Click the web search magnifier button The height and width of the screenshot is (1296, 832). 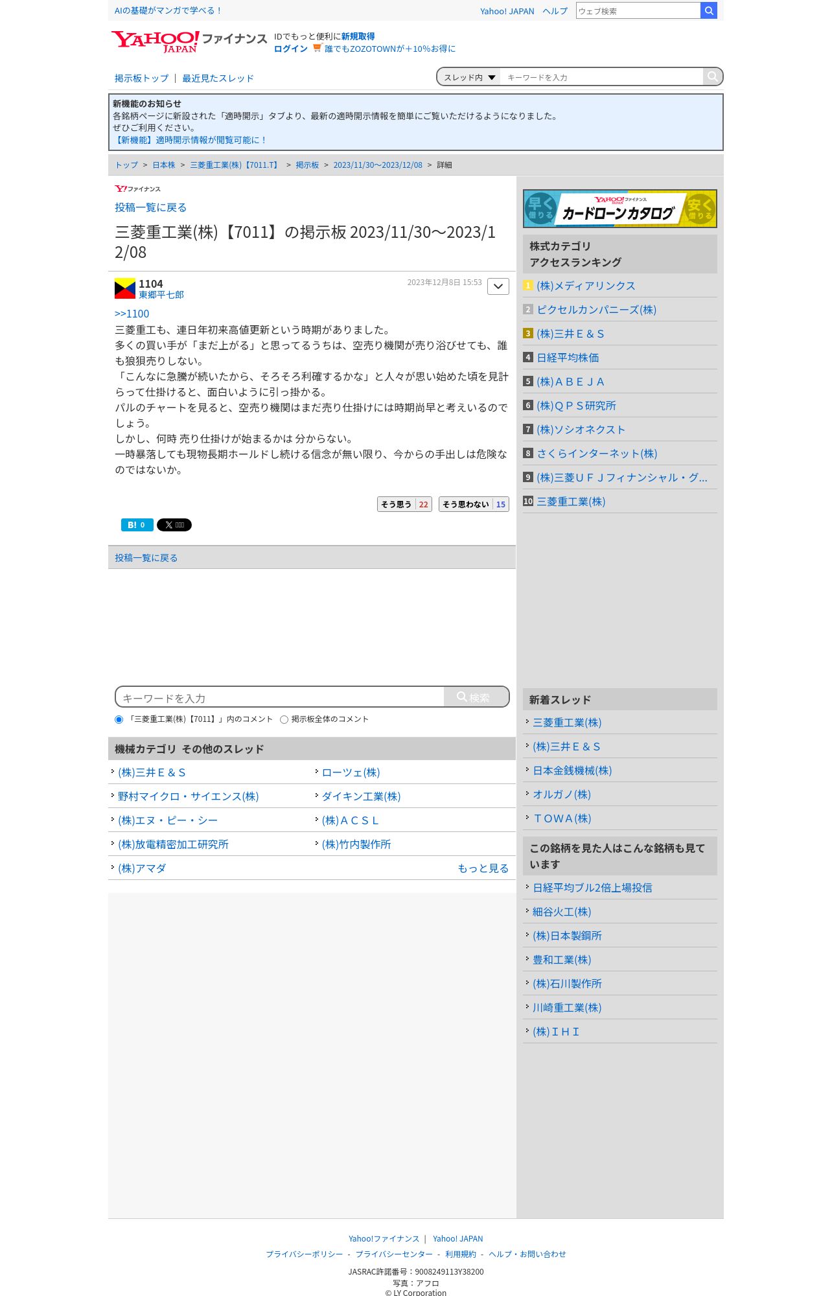click(x=709, y=10)
